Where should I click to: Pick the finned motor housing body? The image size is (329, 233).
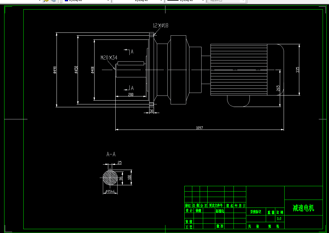click(239, 70)
